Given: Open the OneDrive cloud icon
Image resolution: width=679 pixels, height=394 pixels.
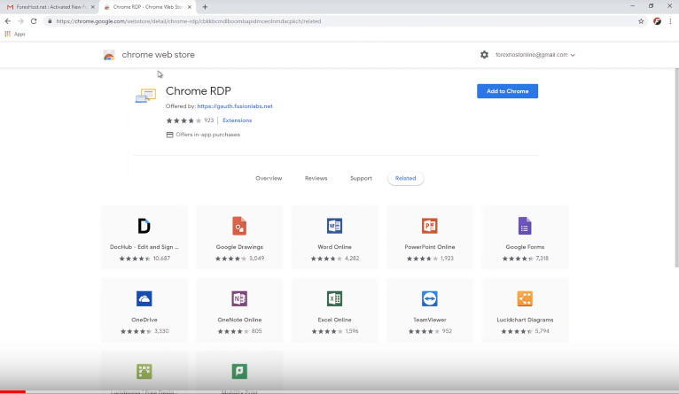Looking at the screenshot, I should coord(144,298).
